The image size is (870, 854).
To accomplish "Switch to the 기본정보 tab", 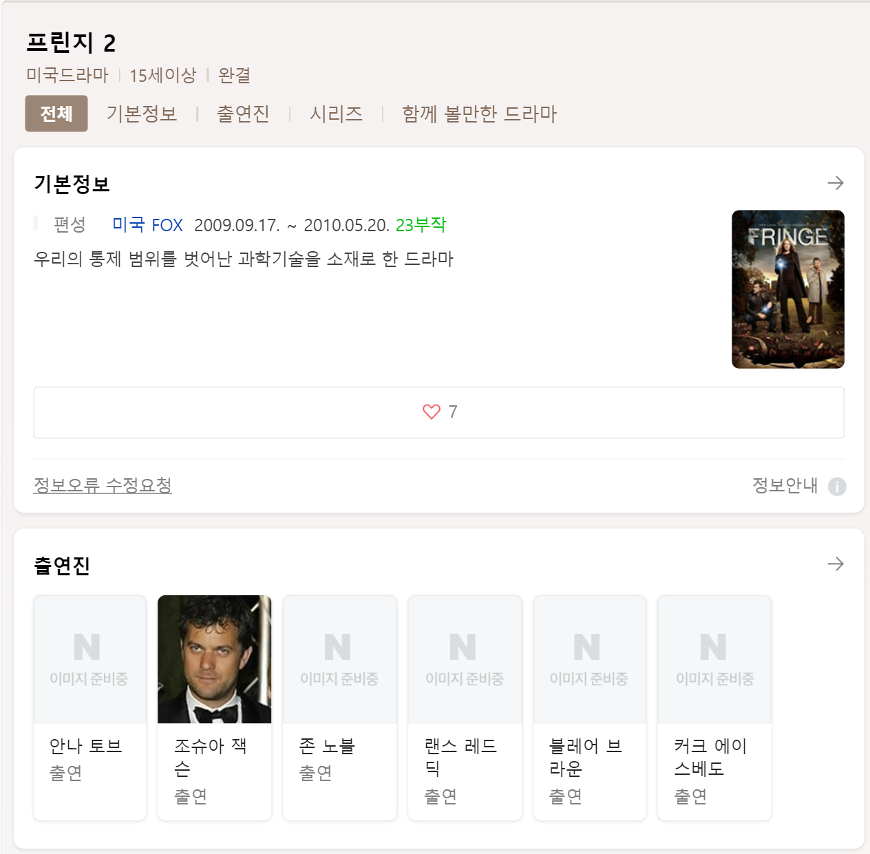I will (x=142, y=114).
